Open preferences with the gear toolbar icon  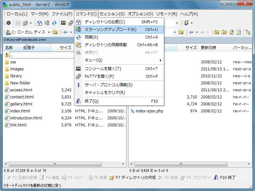tap(9, 23)
